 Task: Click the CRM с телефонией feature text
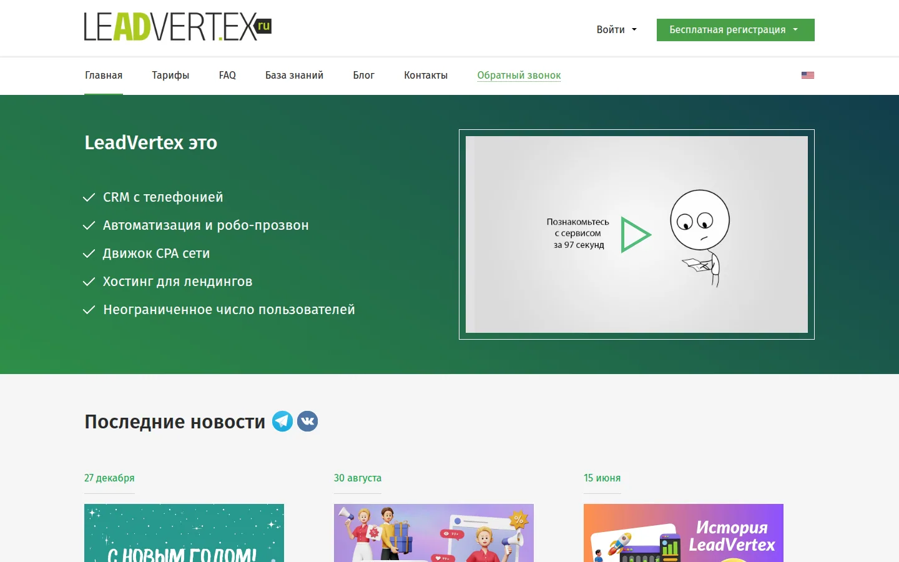tap(163, 197)
